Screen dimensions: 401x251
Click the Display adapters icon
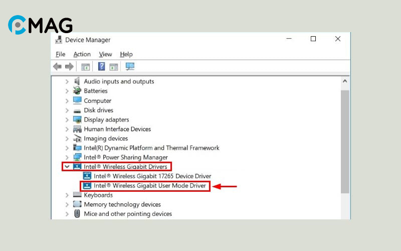click(77, 119)
